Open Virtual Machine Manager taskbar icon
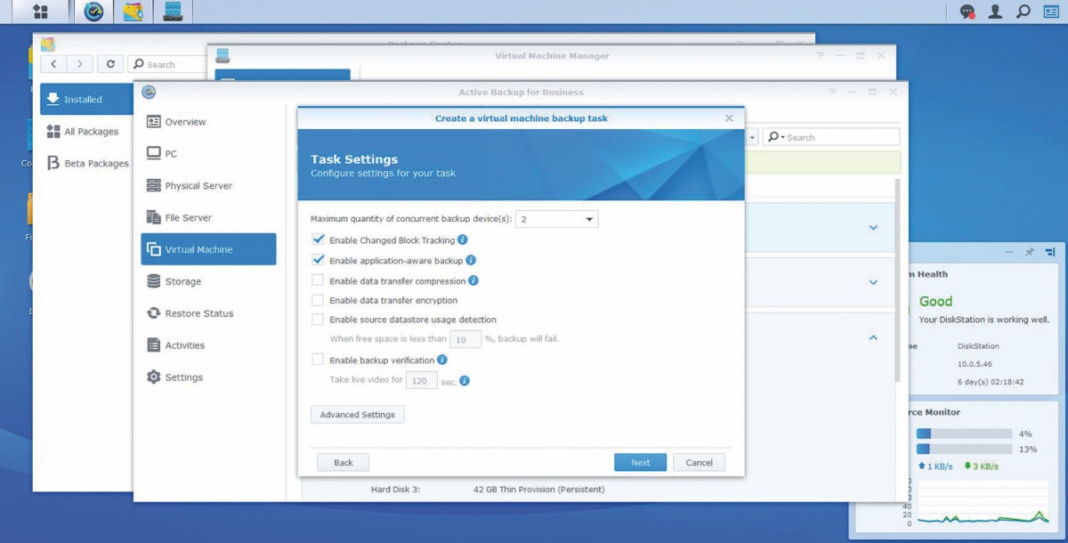The width and height of the screenshot is (1068, 543). click(173, 12)
